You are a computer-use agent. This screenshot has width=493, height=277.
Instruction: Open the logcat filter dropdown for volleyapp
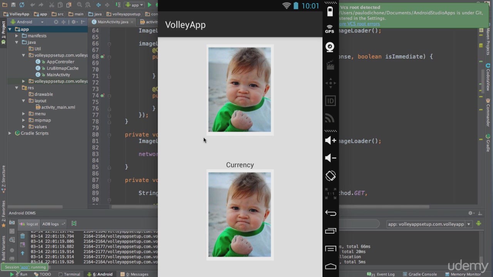pos(430,224)
